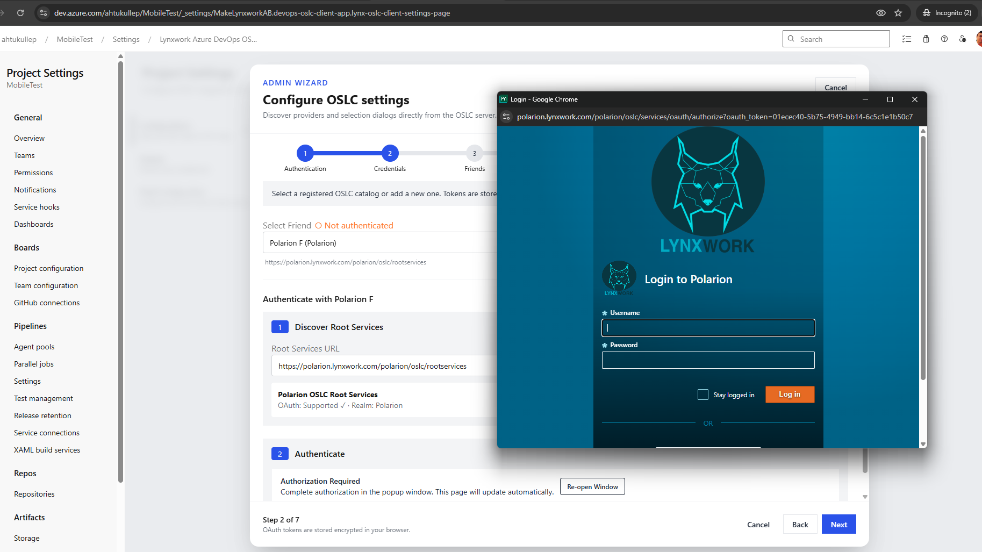Select Agent pools under Pipelines
This screenshot has width=982, height=552.
tap(34, 347)
